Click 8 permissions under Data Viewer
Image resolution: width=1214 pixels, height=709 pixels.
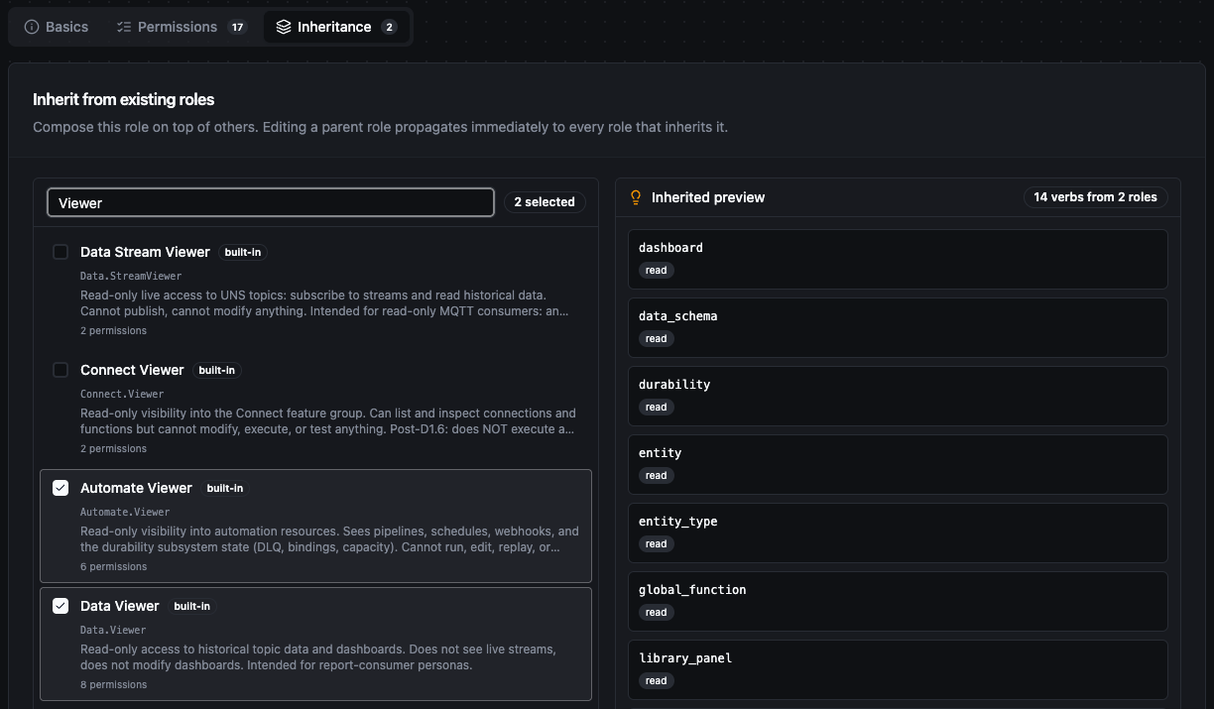point(113,685)
